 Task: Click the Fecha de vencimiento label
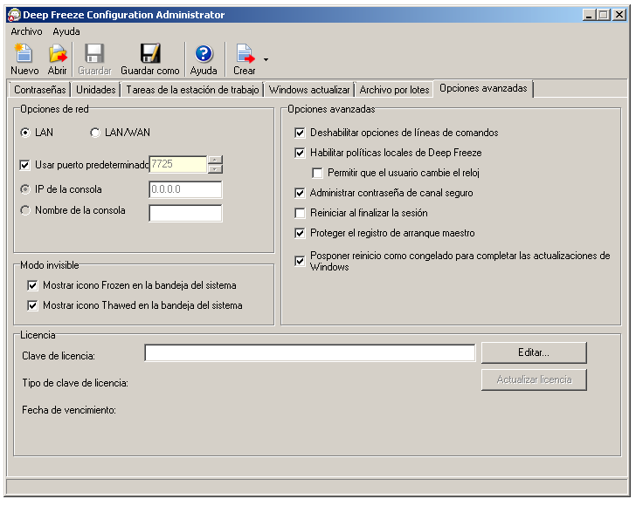(69, 410)
